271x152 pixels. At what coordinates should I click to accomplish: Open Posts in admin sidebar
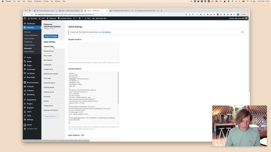tap(29, 57)
